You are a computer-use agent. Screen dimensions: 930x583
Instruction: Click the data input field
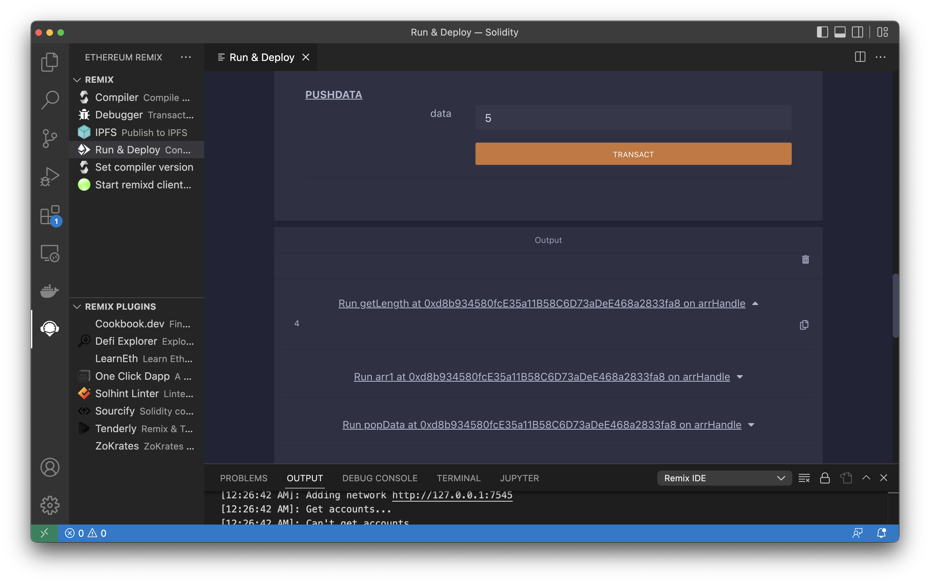click(633, 118)
